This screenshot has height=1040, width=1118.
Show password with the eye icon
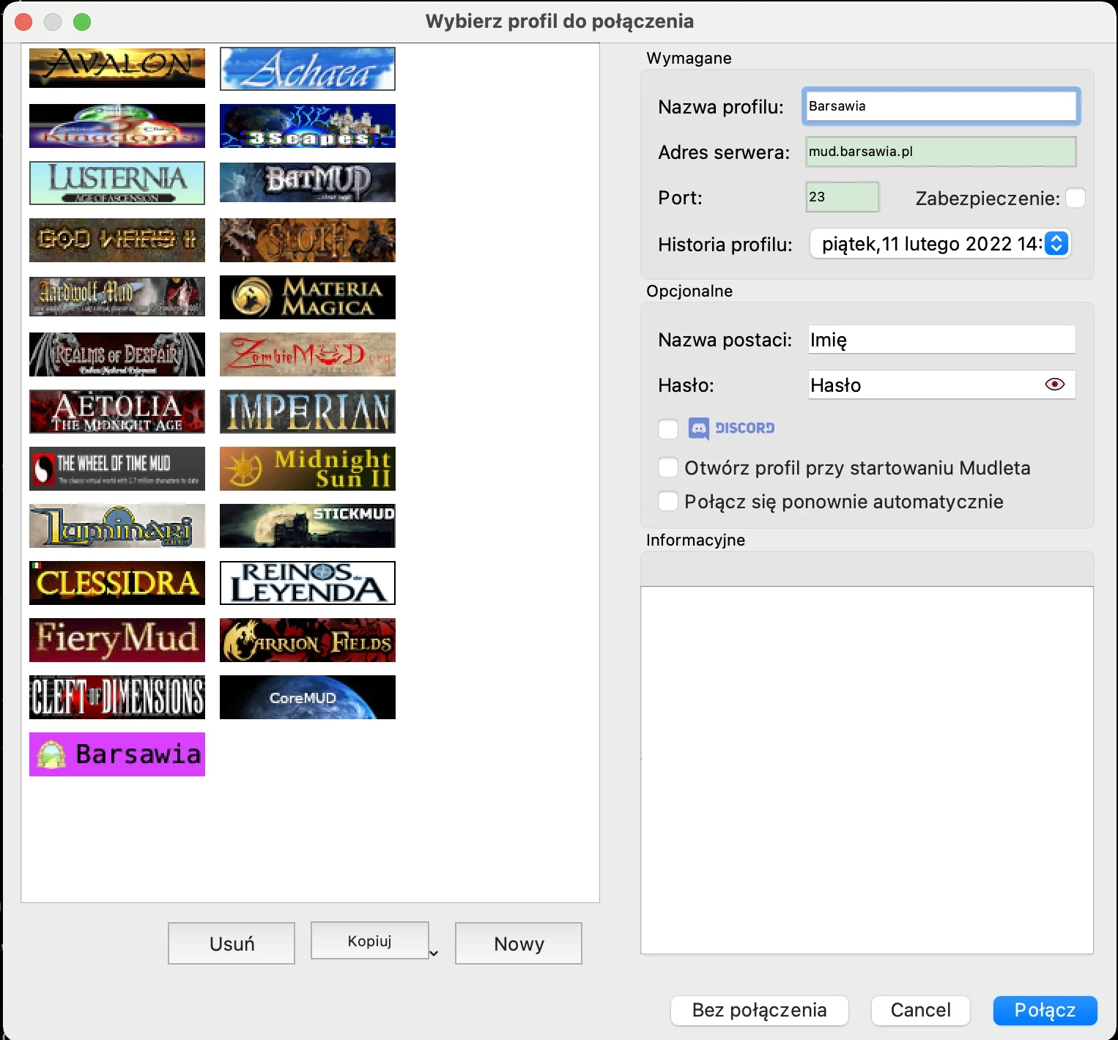(1055, 385)
